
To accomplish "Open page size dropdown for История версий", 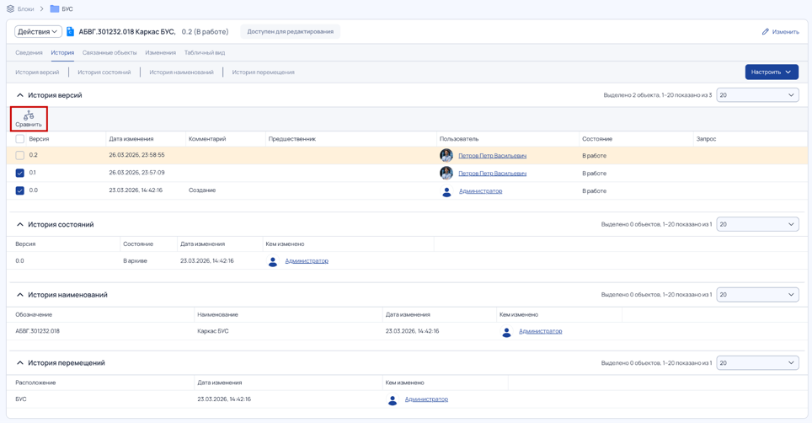I will (x=757, y=94).
